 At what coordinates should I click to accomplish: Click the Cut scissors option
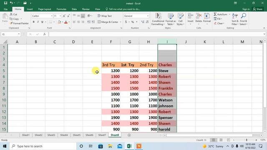tap(13, 14)
